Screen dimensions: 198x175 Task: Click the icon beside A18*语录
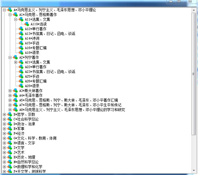click(x=21, y=53)
